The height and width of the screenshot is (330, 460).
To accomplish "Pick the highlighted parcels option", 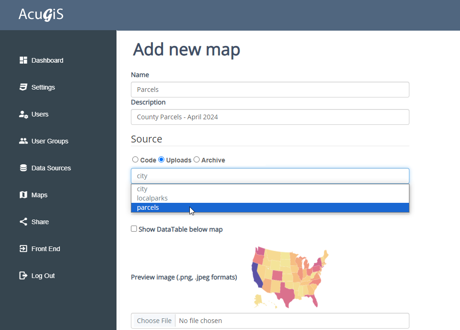I will coord(270,207).
